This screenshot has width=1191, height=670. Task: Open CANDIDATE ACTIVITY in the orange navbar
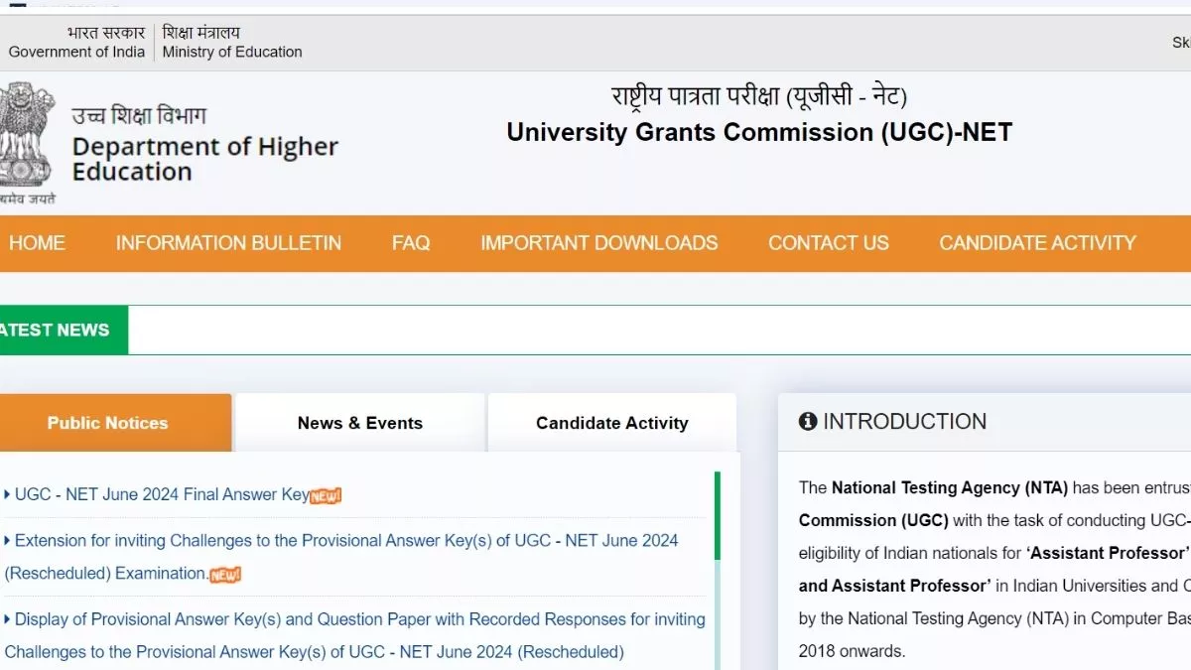[x=1037, y=243]
